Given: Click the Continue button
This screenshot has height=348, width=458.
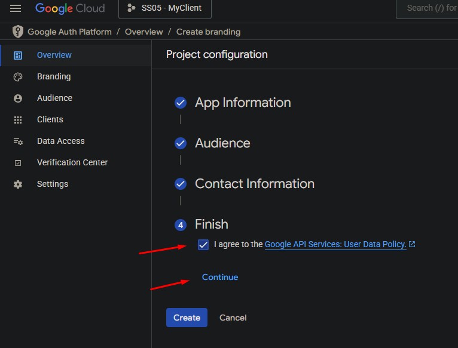Looking at the screenshot, I should click(x=220, y=277).
